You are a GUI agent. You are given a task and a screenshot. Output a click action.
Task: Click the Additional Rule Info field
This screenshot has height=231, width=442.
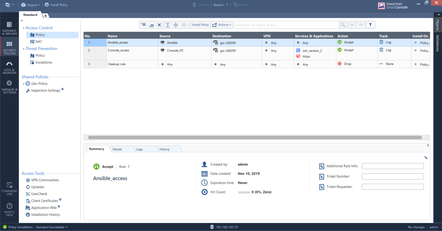(393, 166)
